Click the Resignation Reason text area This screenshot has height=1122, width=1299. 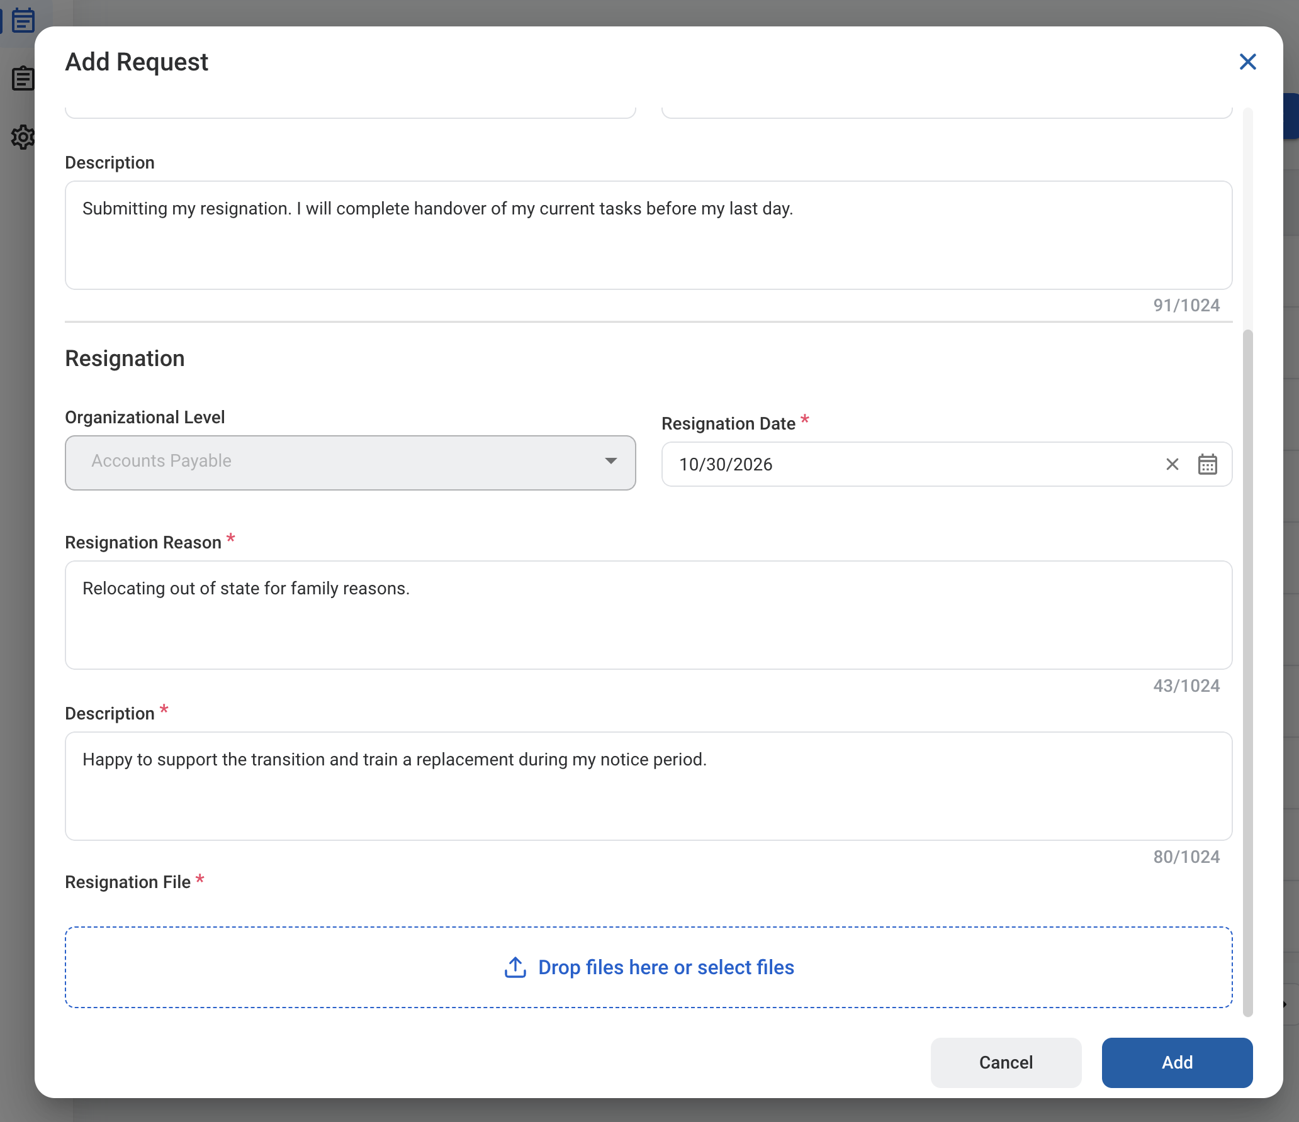pyautogui.click(x=648, y=615)
